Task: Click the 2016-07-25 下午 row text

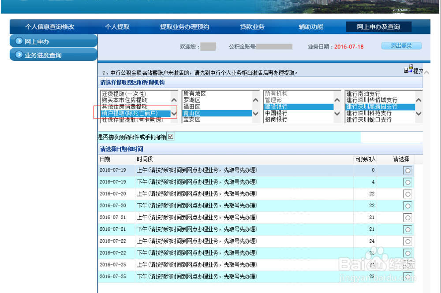Action: 197,276
